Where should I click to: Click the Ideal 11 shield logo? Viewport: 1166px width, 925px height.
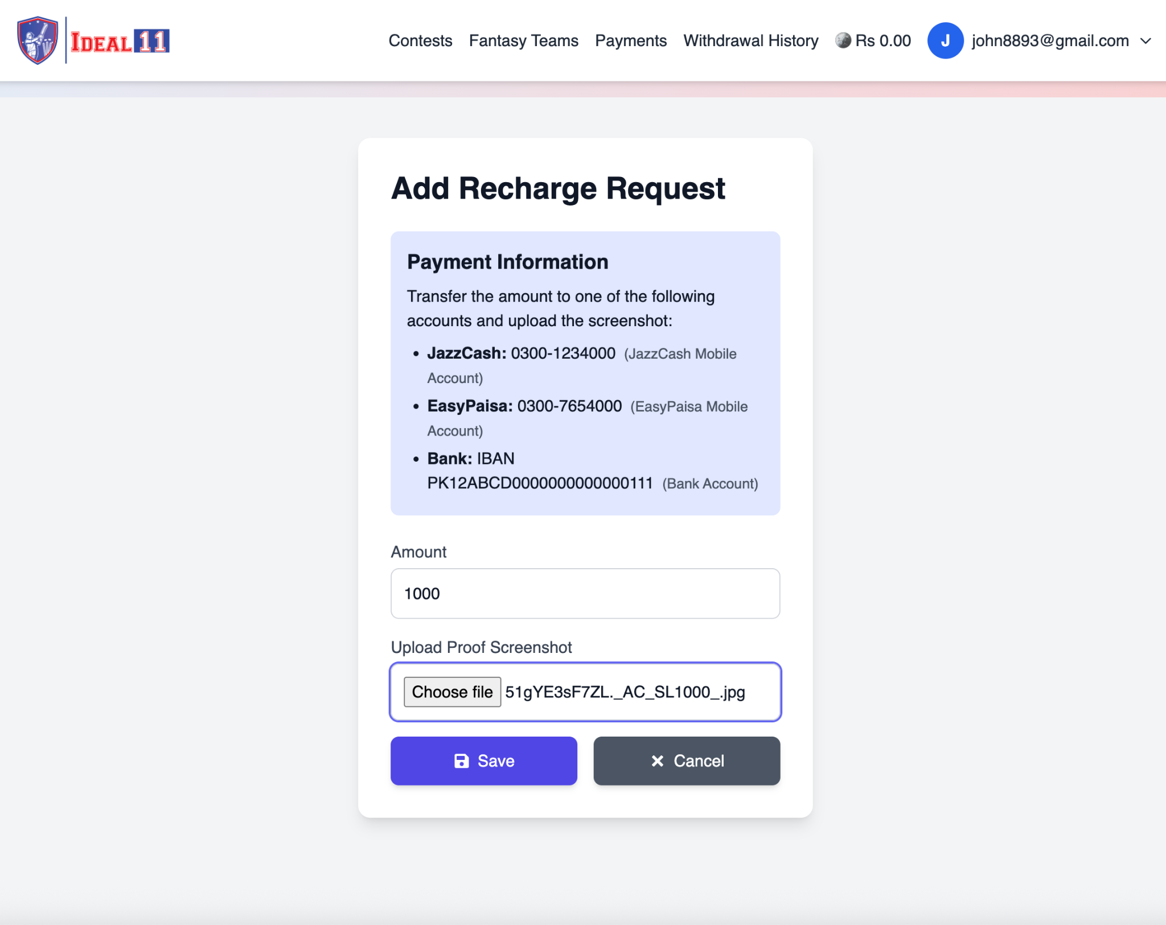pyautogui.click(x=38, y=40)
